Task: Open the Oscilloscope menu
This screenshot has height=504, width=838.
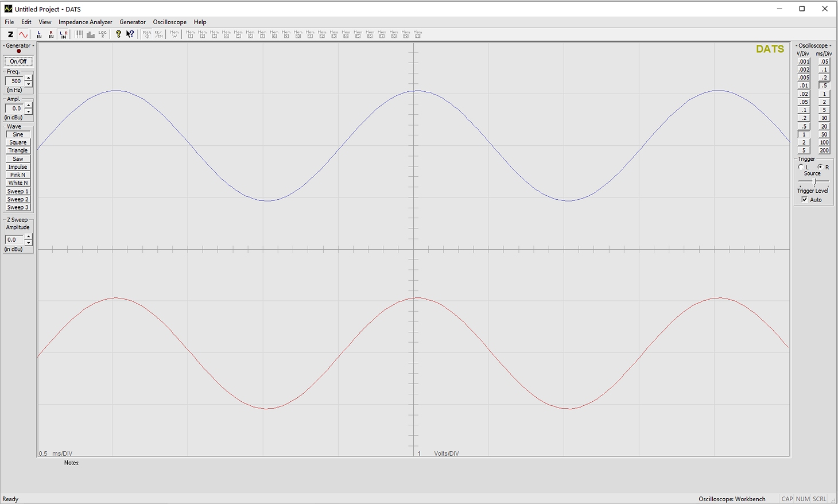Action: (169, 22)
